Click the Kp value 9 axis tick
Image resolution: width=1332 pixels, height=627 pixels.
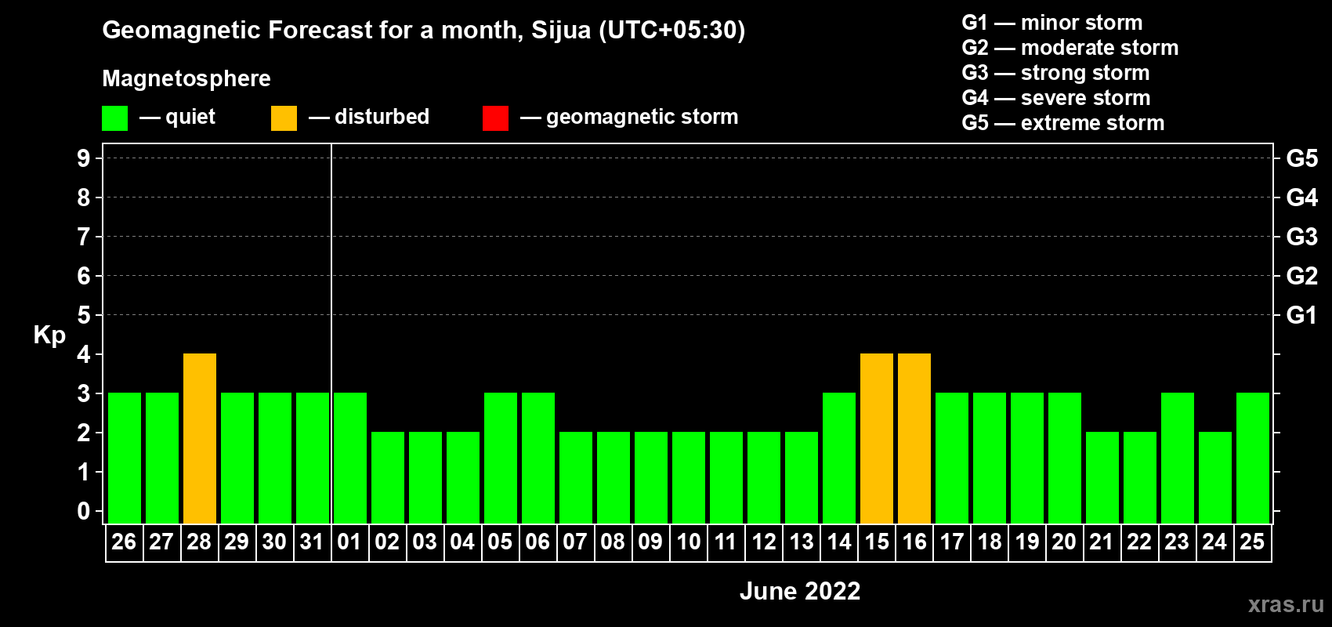(84, 158)
